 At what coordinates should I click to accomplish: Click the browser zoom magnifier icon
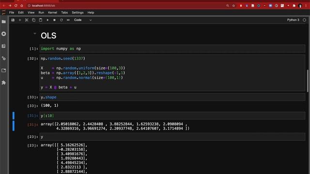tap(228, 6)
